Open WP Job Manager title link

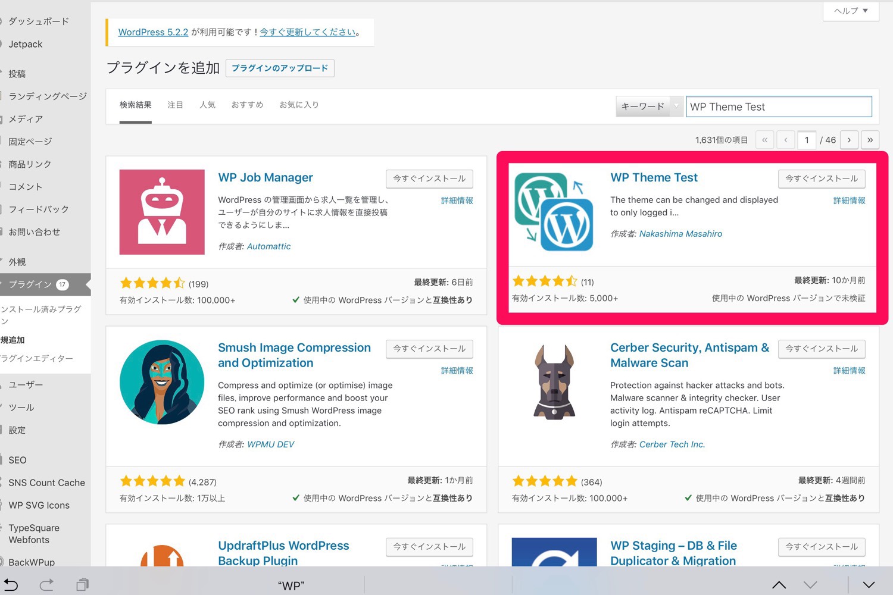(x=266, y=177)
